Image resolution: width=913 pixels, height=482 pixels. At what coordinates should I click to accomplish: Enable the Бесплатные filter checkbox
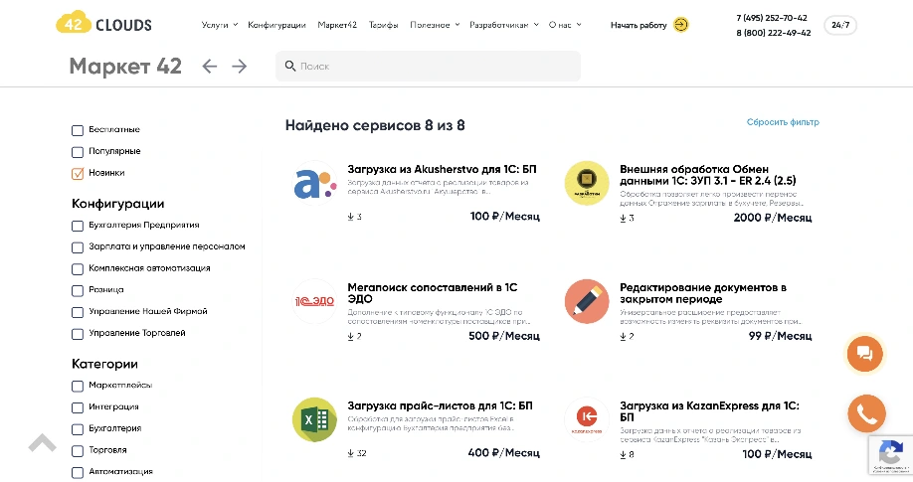pos(78,130)
